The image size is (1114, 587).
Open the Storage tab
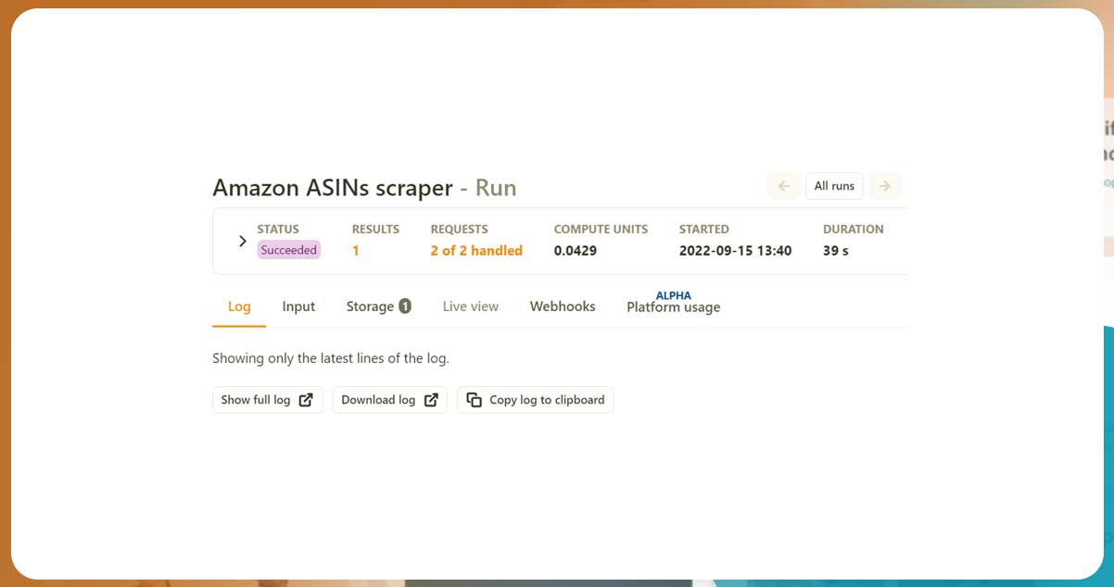point(370,306)
